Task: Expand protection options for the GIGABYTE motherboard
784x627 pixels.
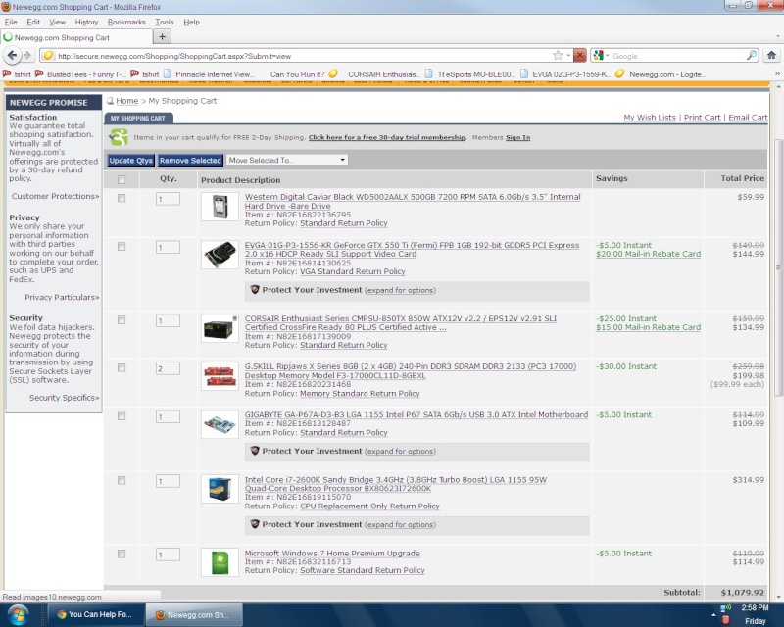Action: (400, 451)
